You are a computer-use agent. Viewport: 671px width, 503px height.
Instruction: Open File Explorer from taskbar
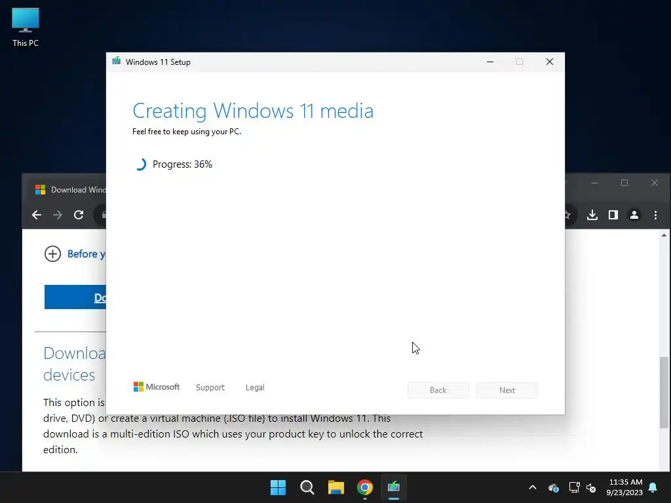[336, 487]
